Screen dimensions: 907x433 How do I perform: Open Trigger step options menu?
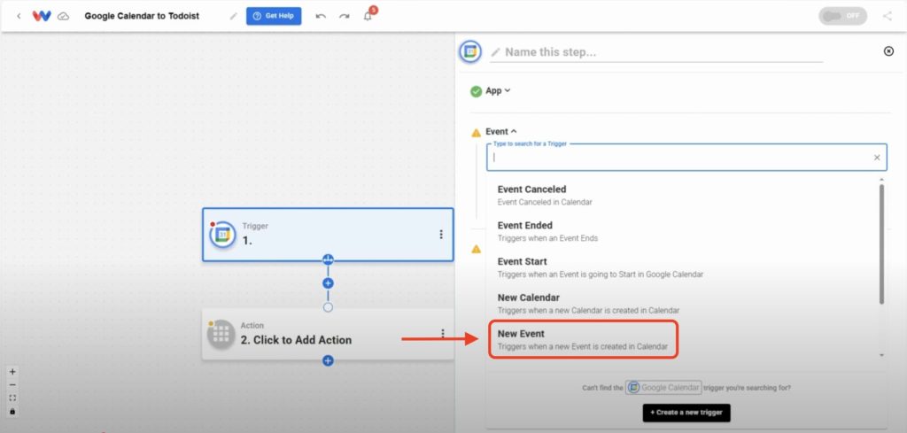441,234
